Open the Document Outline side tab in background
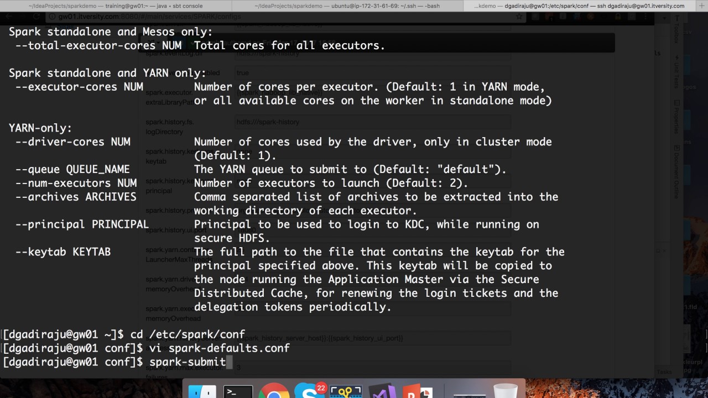 pos(676,171)
